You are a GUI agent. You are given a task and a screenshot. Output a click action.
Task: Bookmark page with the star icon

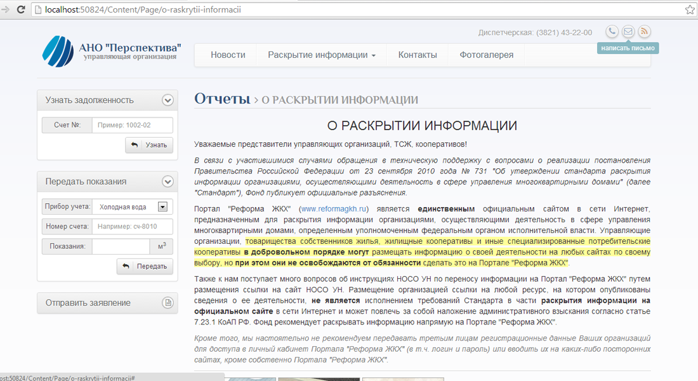tap(690, 10)
